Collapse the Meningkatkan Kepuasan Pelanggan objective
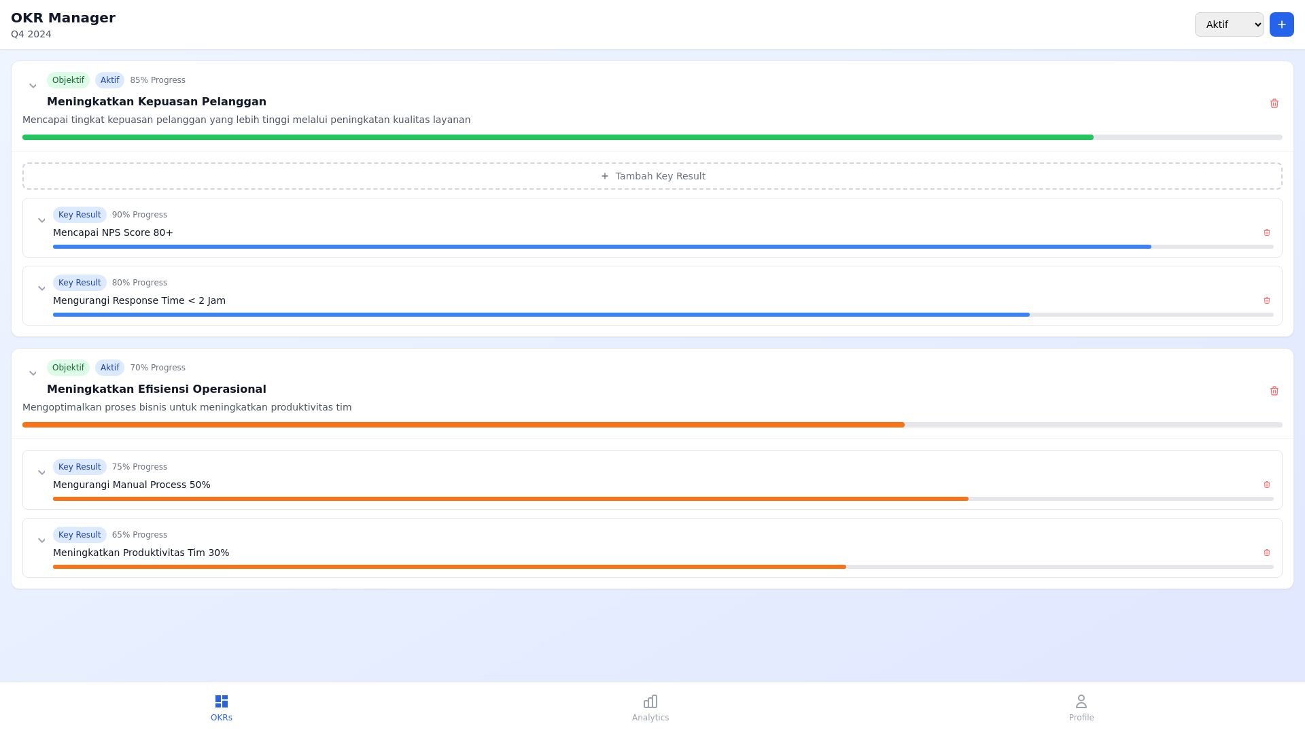 click(x=33, y=86)
